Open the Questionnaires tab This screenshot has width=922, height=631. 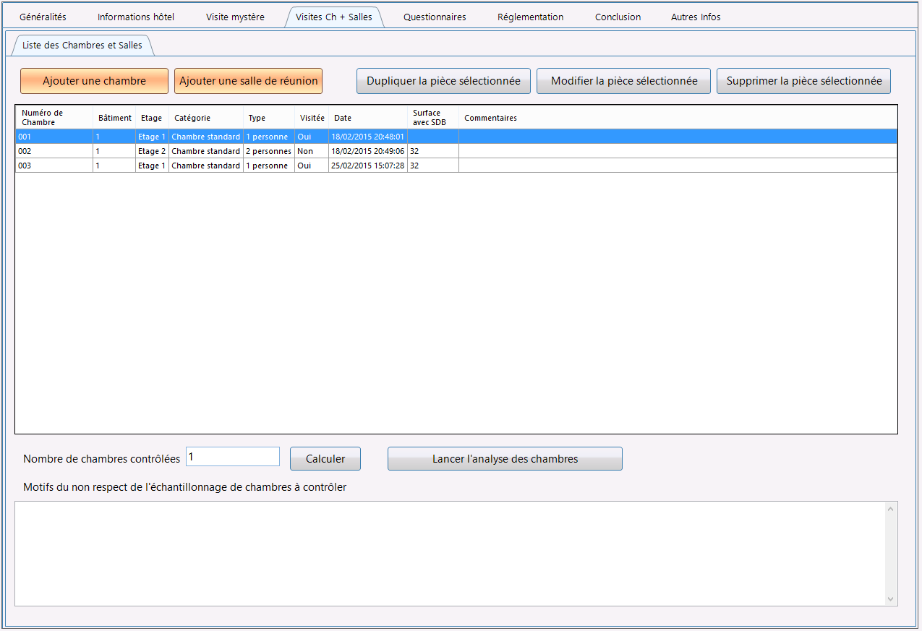tap(435, 17)
